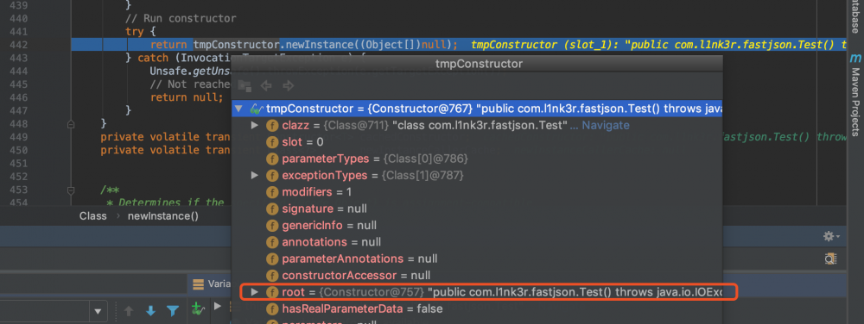864x324 pixels.
Task: Click the field icon beside clazz
Action: click(x=272, y=125)
